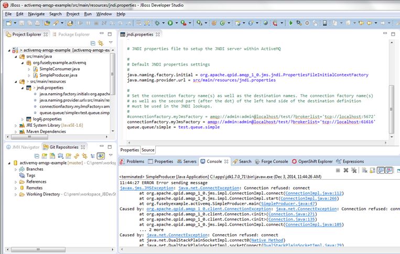Switch to the Servers tab

(x=187, y=161)
